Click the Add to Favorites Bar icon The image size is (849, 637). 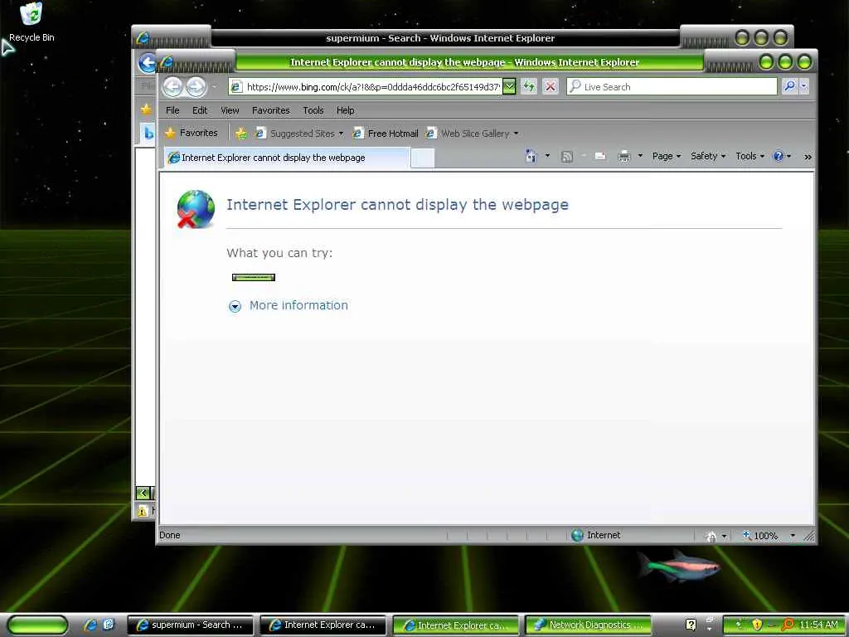(241, 134)
